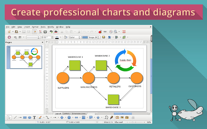
Task: Click the Supply chain text on canvas
Action: [x=125, y=60]
